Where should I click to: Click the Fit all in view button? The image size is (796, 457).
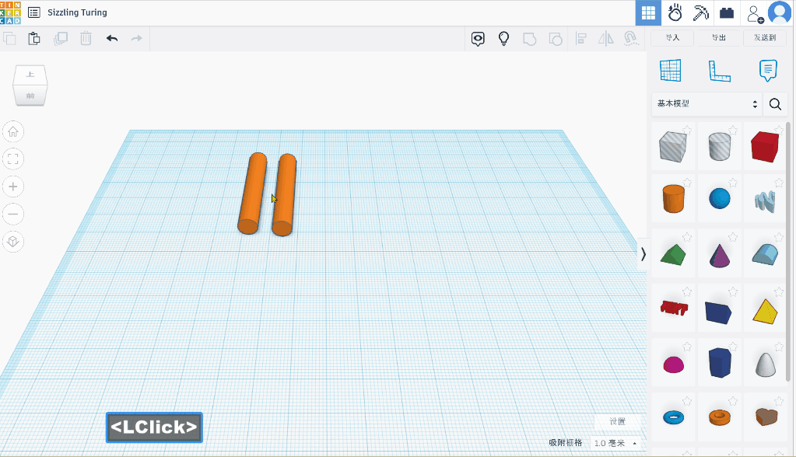pyautogui.click(x=13, y=159)
